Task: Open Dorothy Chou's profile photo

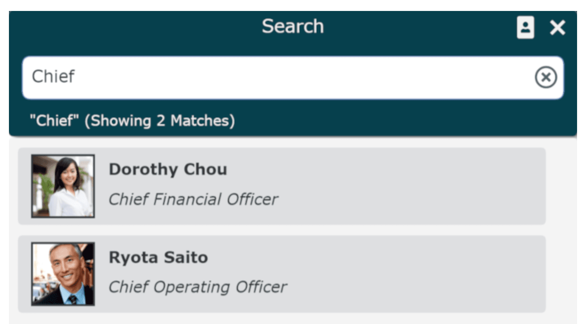Action: pyautogui.click(x=63, y=185)
